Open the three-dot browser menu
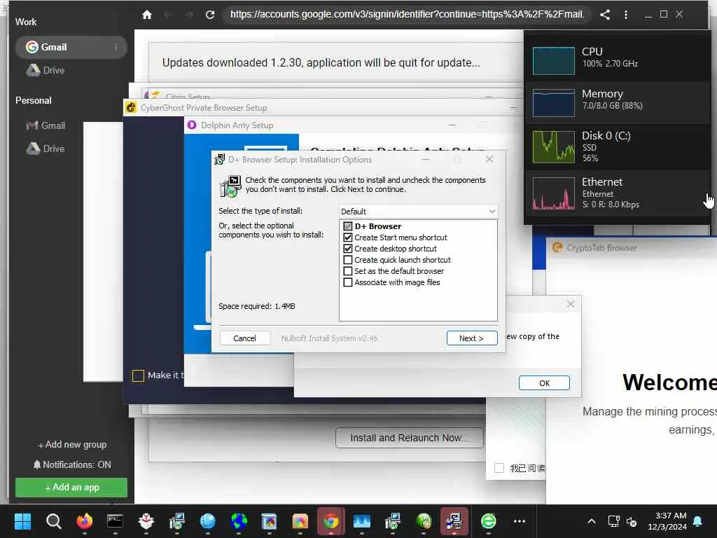This screenshot has height=538, width=717. pyautogui.click(x=626, y=15)
